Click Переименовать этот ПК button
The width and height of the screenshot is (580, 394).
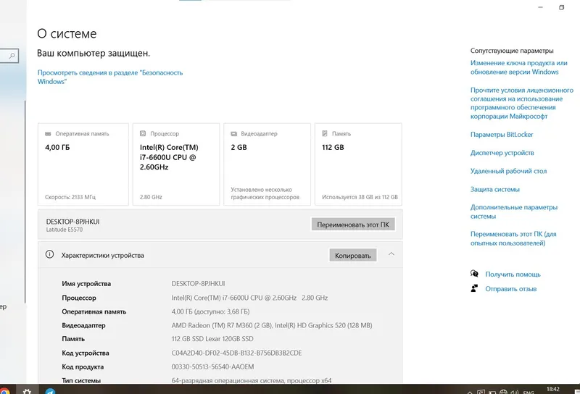tap(353, 225)
